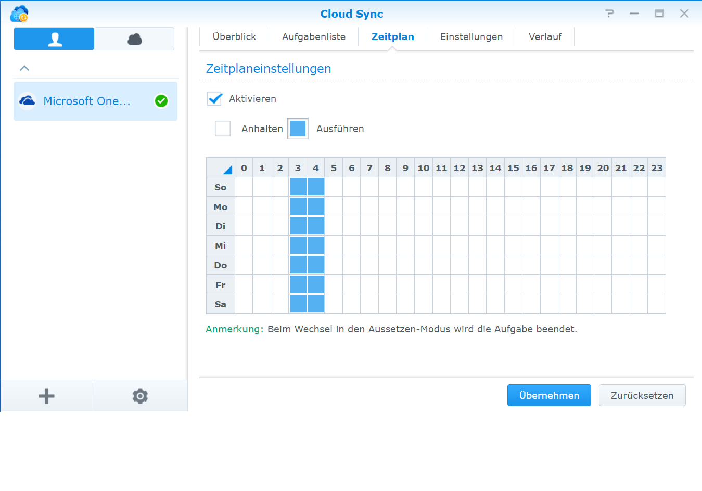
Task: Click the OneDrive cloud icon in connection list
Action: (x=27, y=100)
